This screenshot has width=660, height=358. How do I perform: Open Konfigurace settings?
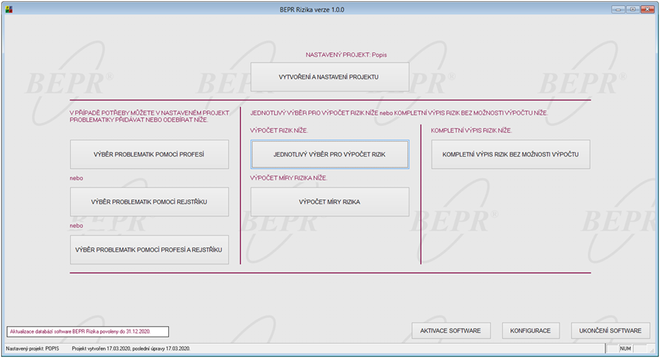[x=530, y=330]
